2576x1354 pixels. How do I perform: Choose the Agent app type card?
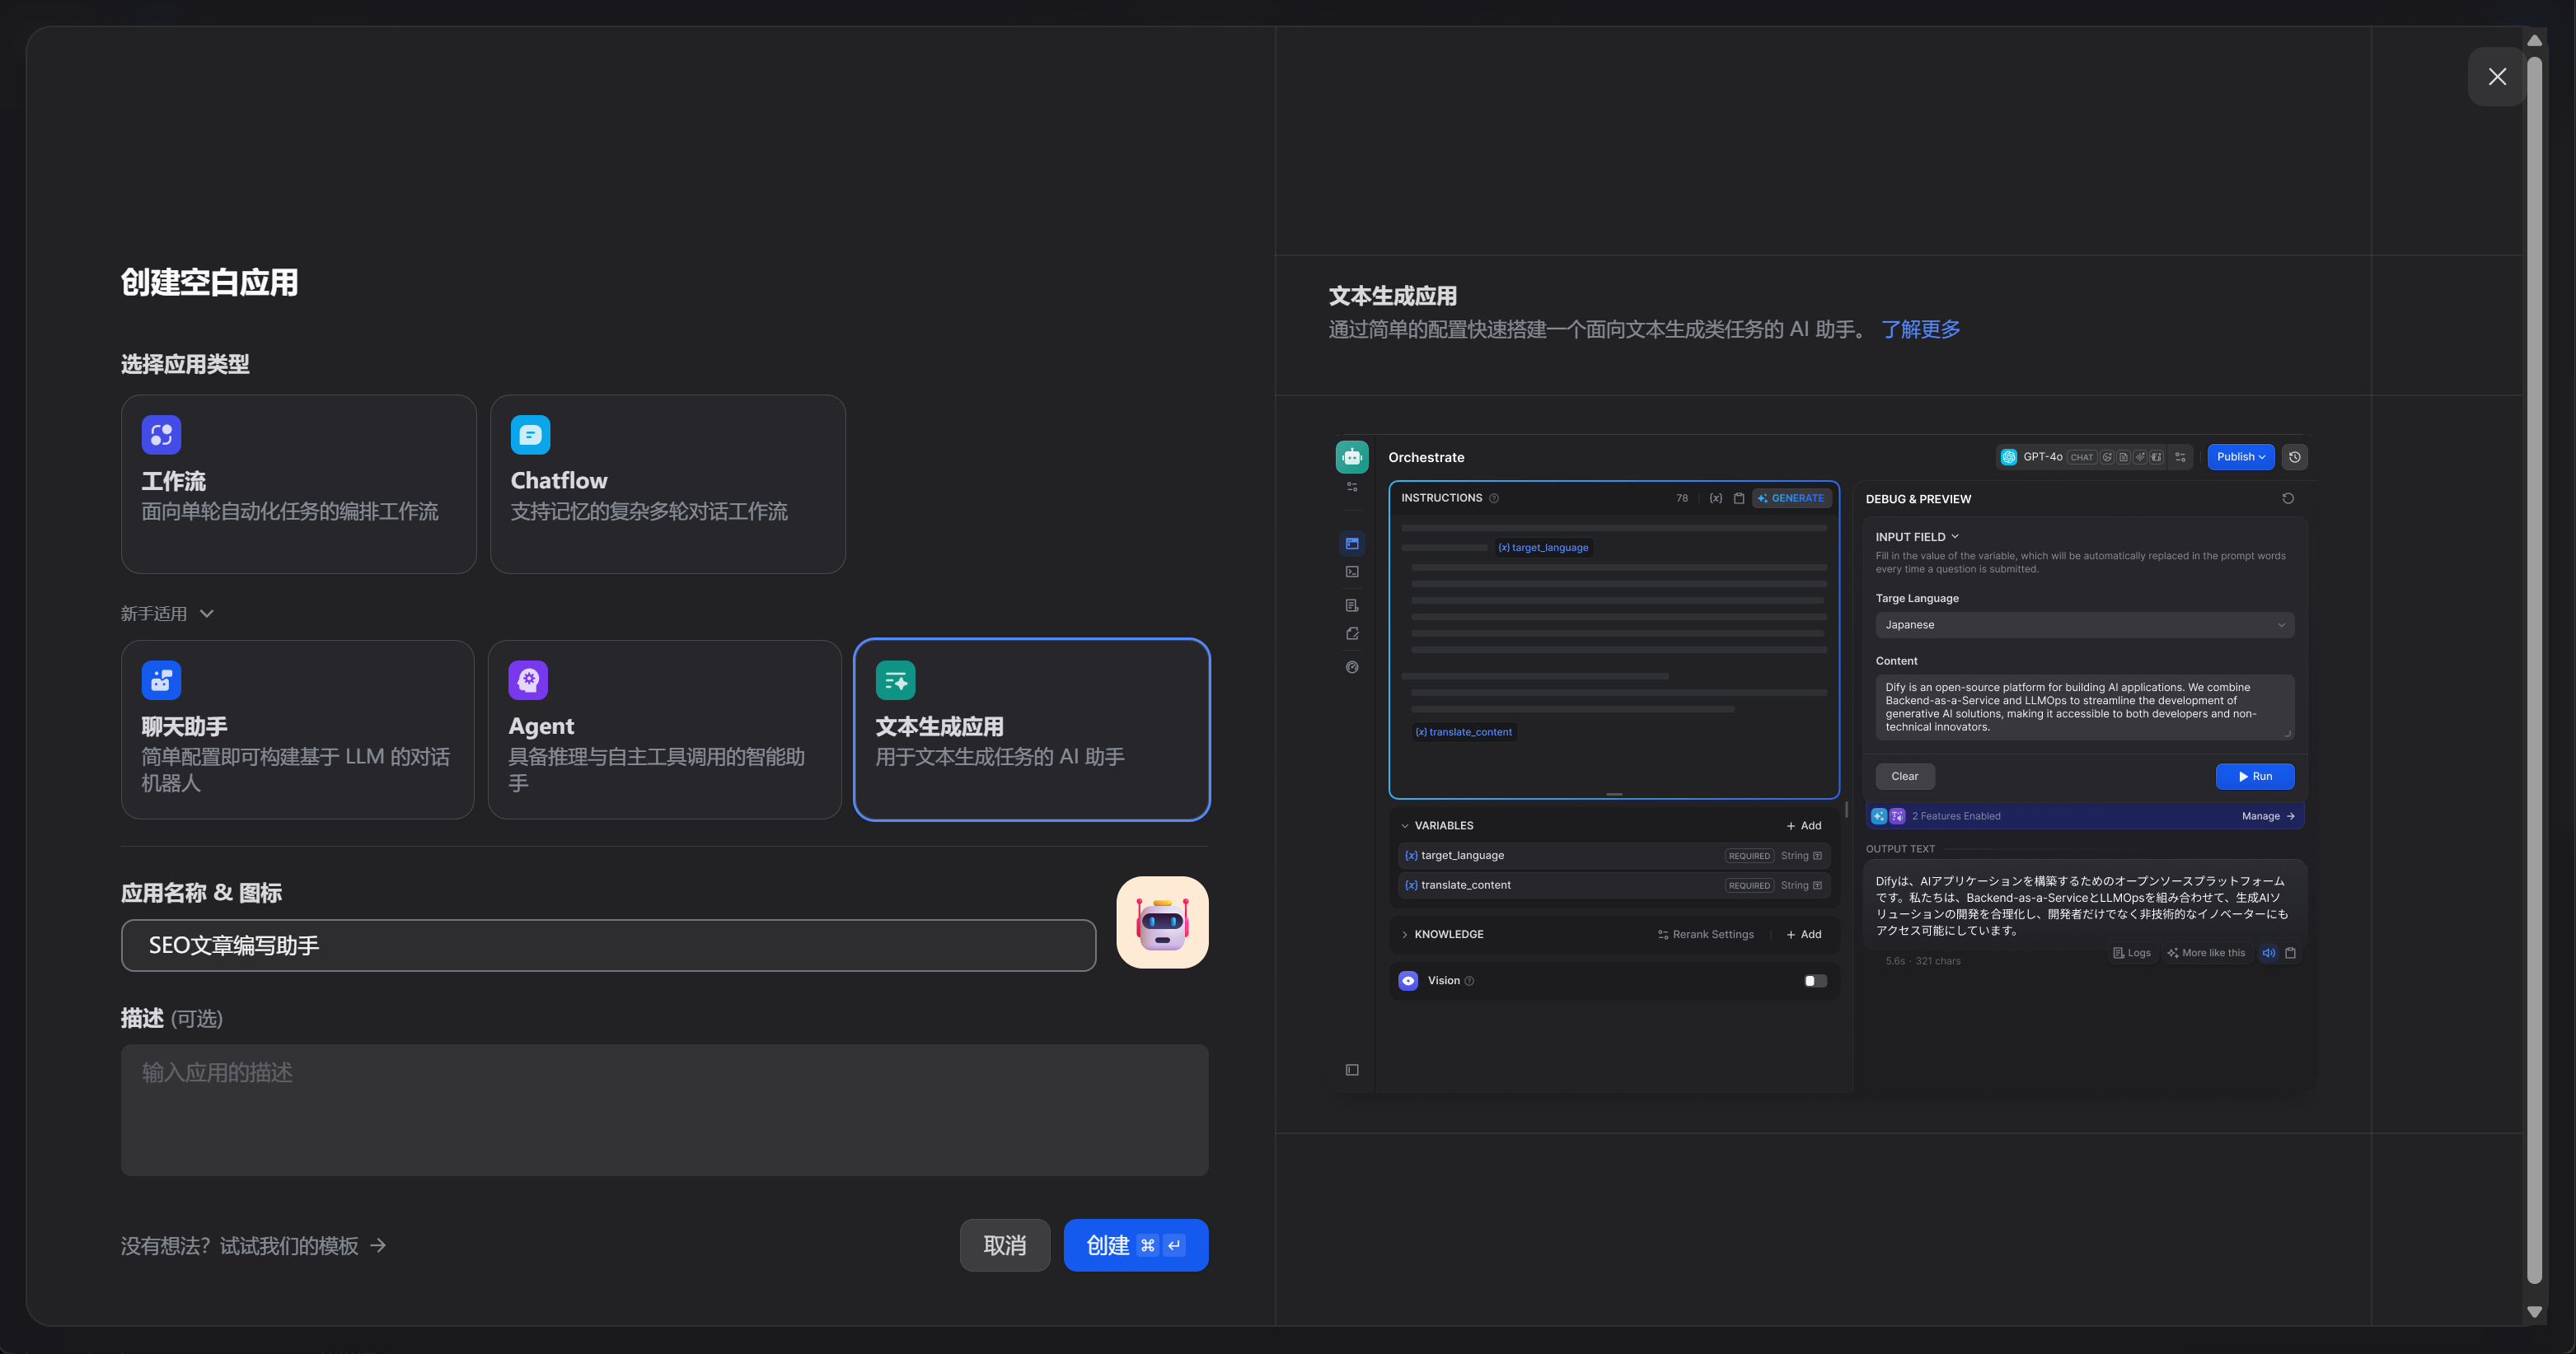point(664,730)
